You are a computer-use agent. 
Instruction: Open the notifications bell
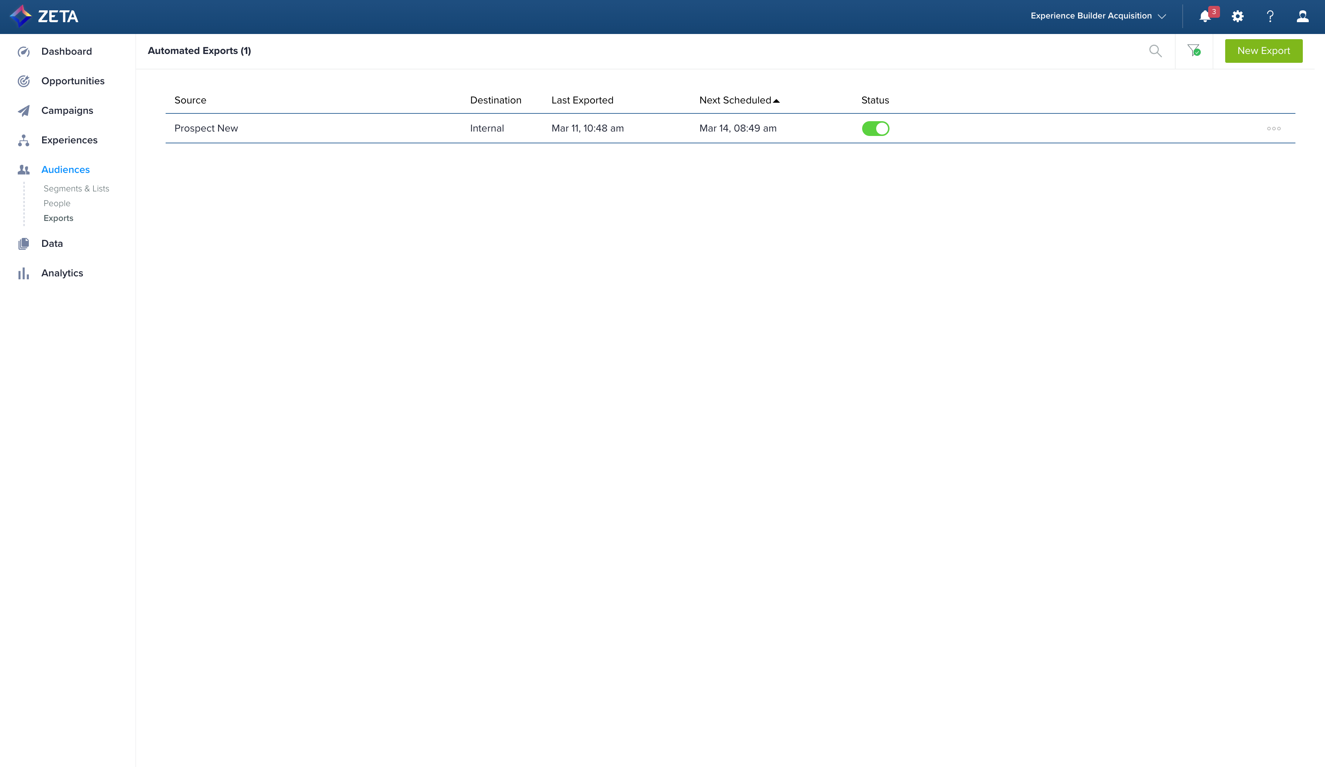pyautogui.click(x=1204, y=17)
